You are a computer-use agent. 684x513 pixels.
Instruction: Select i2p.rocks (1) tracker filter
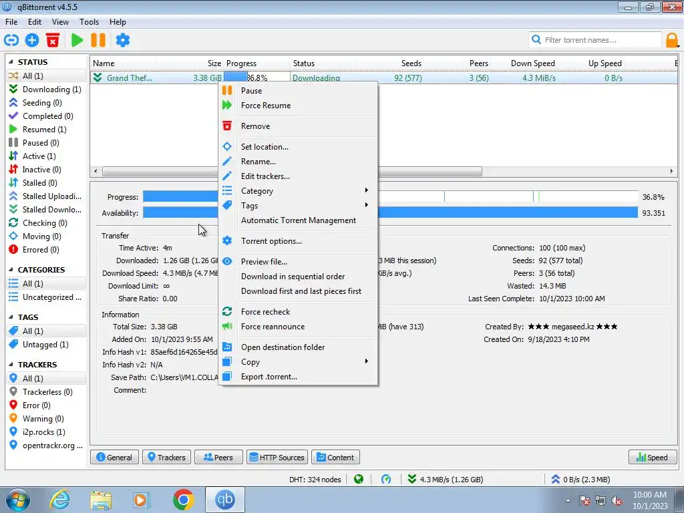click(x=45, y=432)
